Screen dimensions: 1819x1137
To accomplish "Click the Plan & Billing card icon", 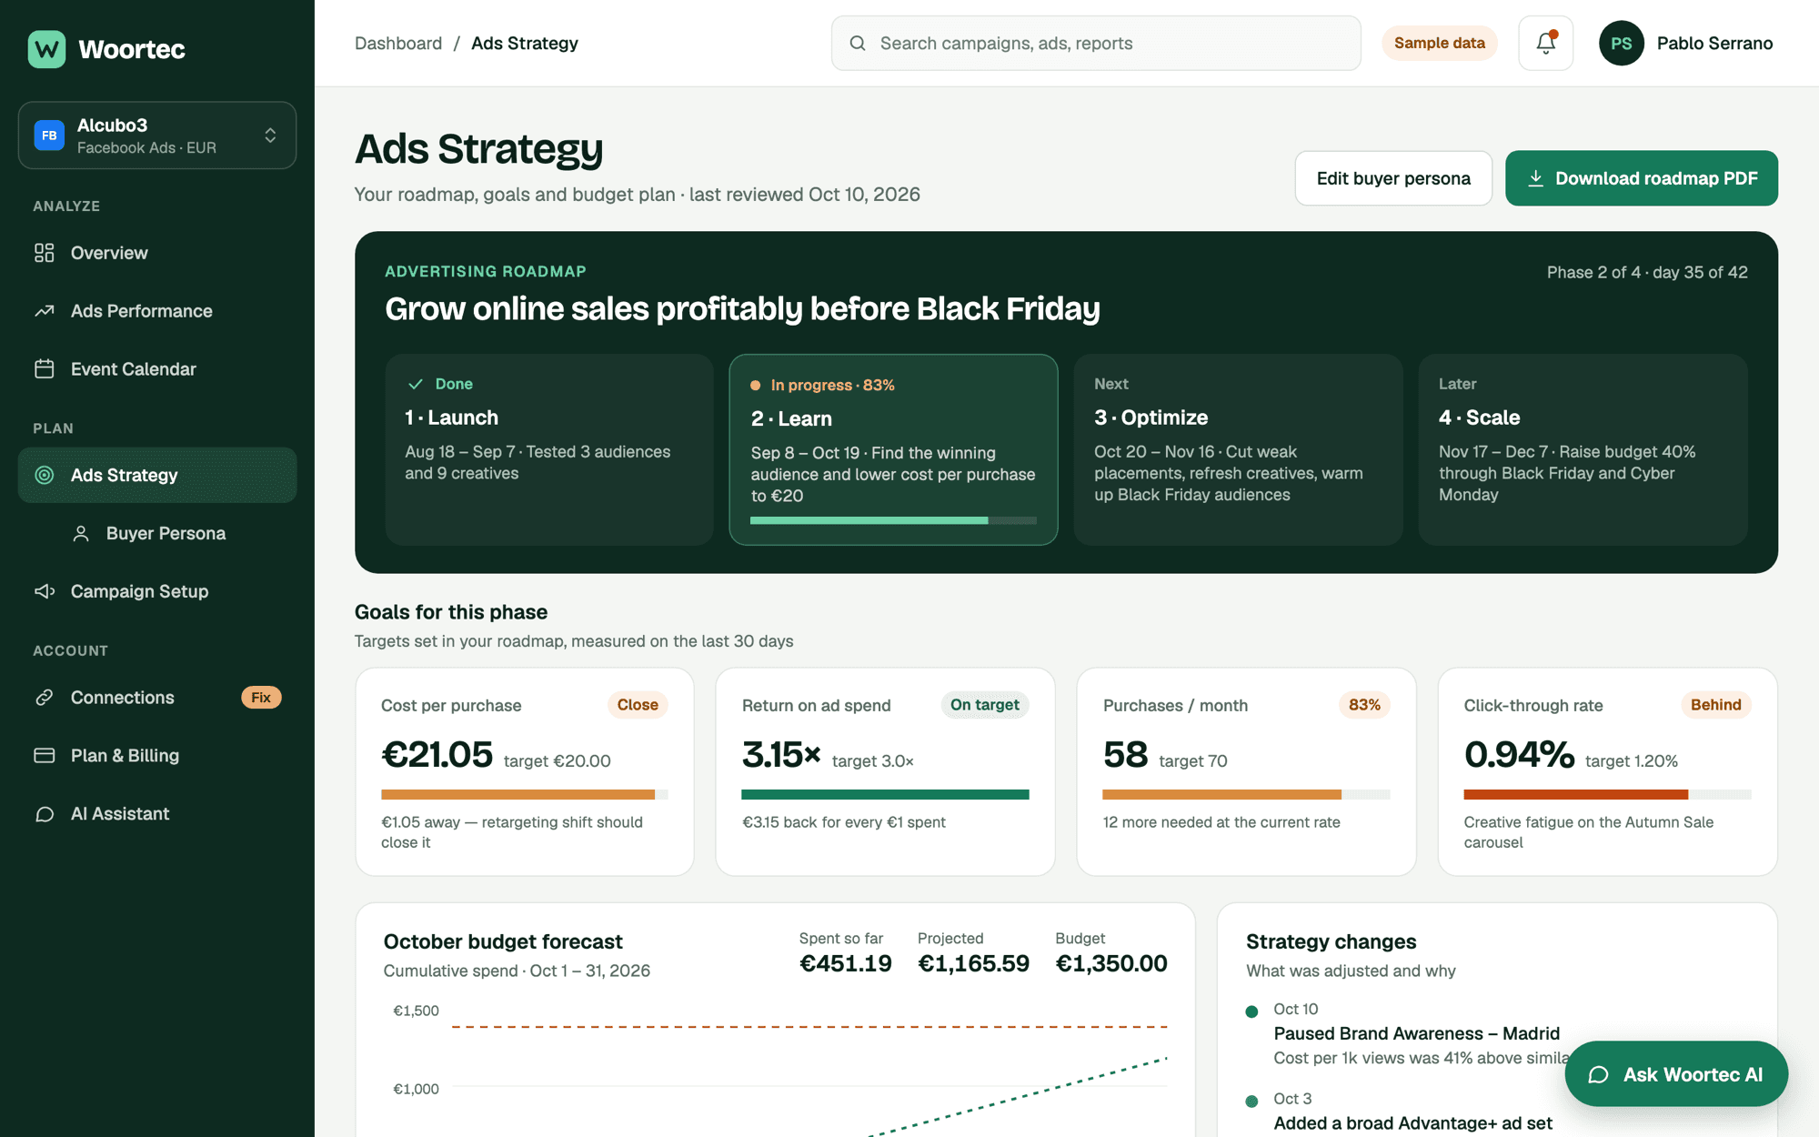I will (45, 756).
